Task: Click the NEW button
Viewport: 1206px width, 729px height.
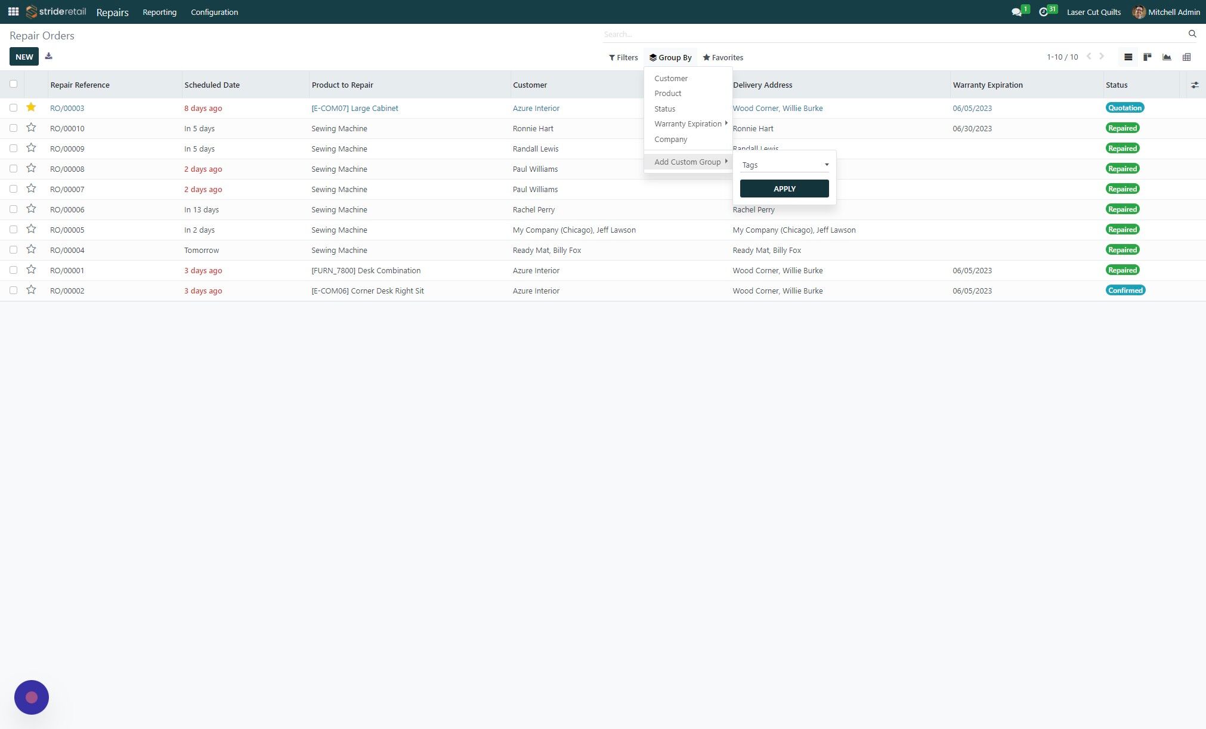Action: (x=24, y=57)
